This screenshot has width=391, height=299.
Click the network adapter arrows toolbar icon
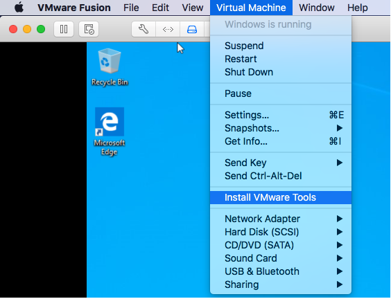click(168, 29)
